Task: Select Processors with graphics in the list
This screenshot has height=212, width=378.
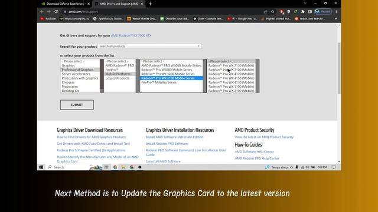Action: [x=80, y=78]
